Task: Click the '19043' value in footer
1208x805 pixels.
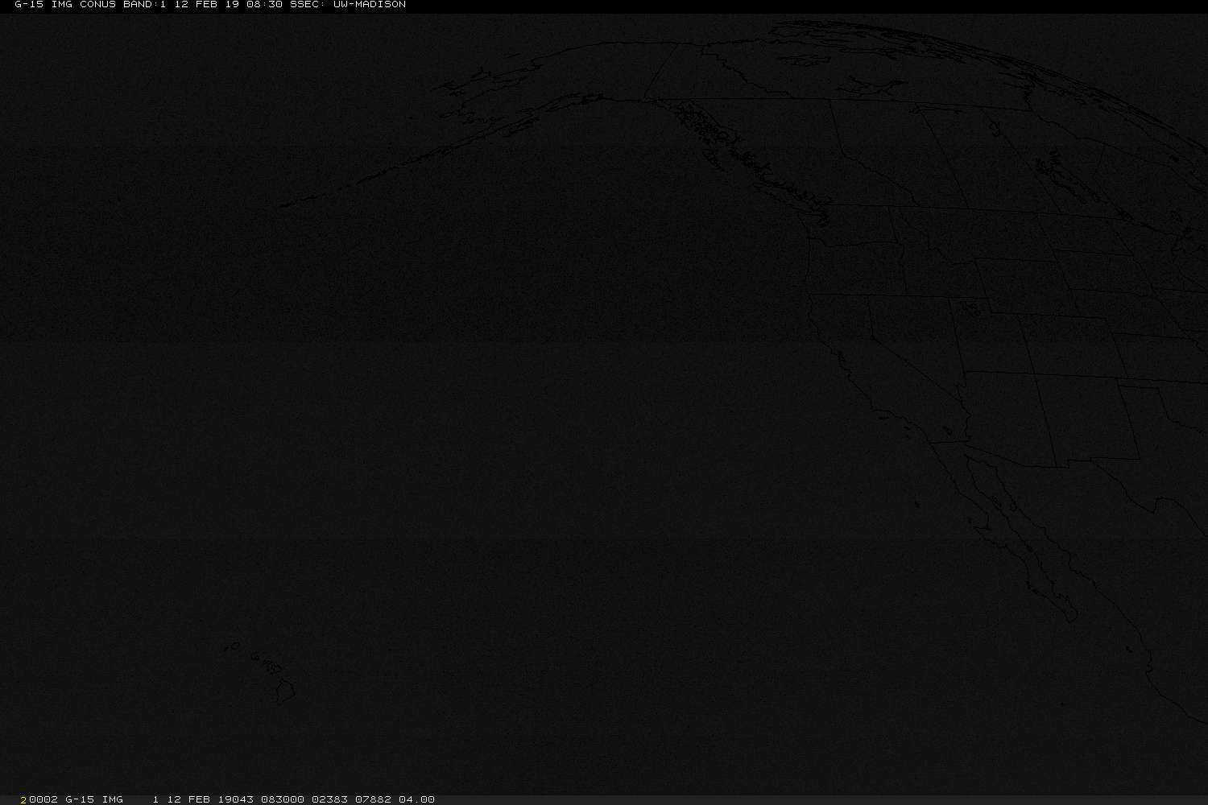Action: tap(236, 799)
